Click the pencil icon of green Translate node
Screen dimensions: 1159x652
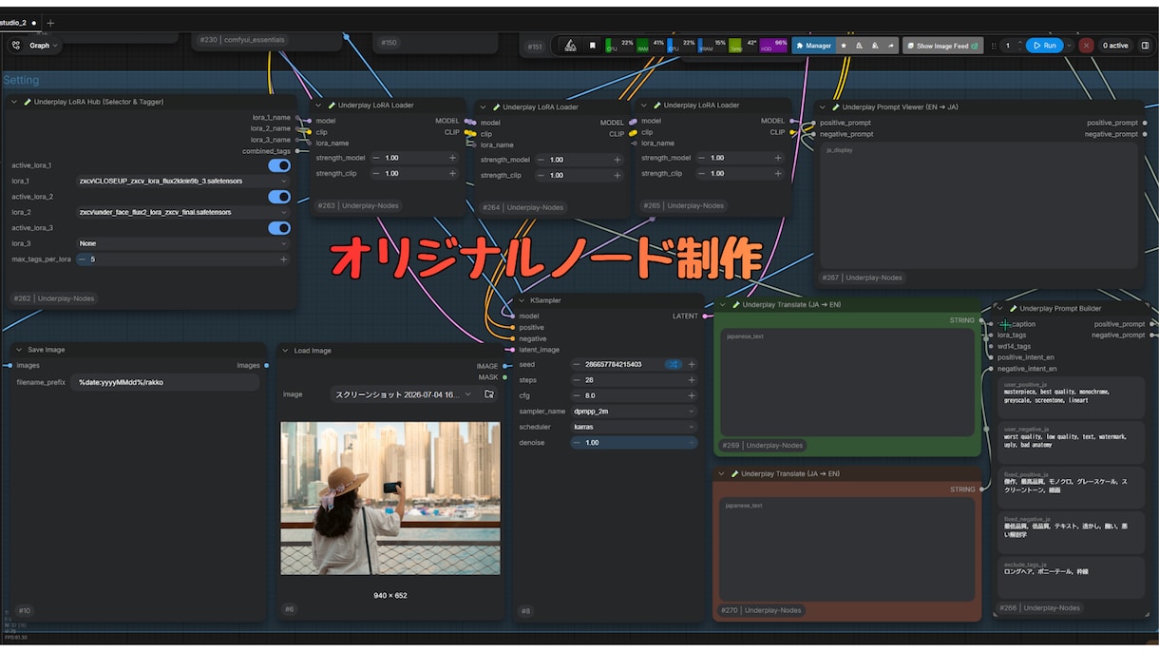pos(735,305)
